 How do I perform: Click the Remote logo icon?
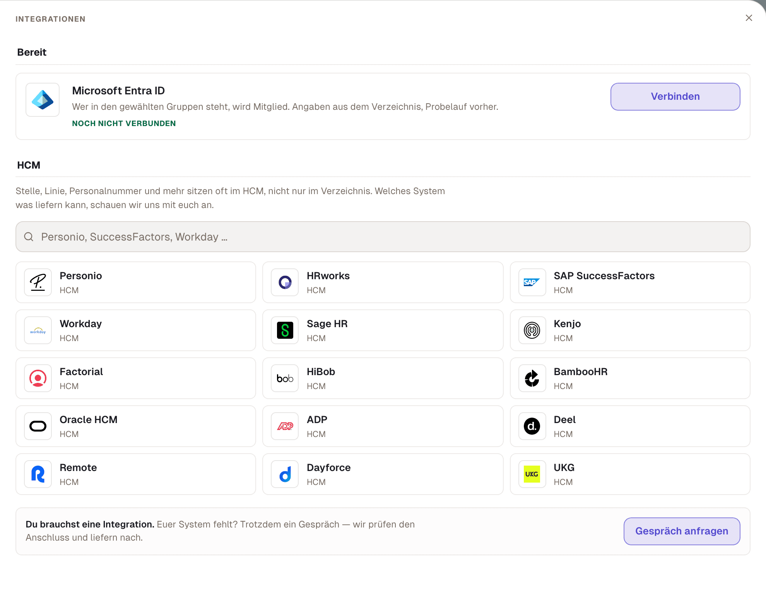[38, 474]
